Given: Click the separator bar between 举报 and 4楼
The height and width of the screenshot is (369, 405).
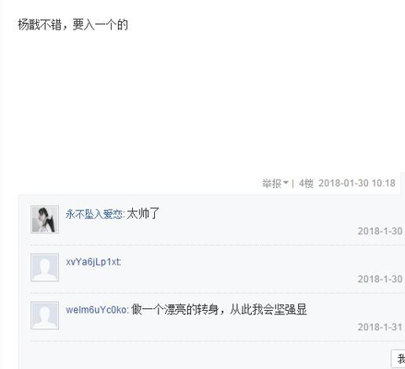Looking at the screenshot, I should point(292,184).
